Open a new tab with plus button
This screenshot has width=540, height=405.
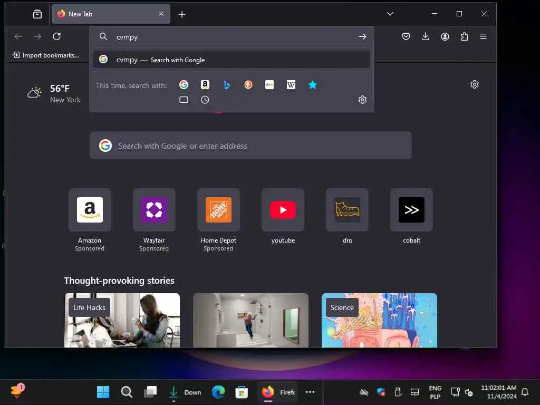coord(182,14)
